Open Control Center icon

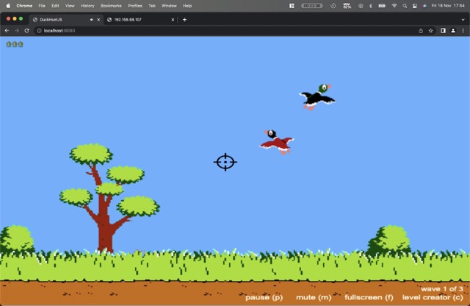(414, 6)
